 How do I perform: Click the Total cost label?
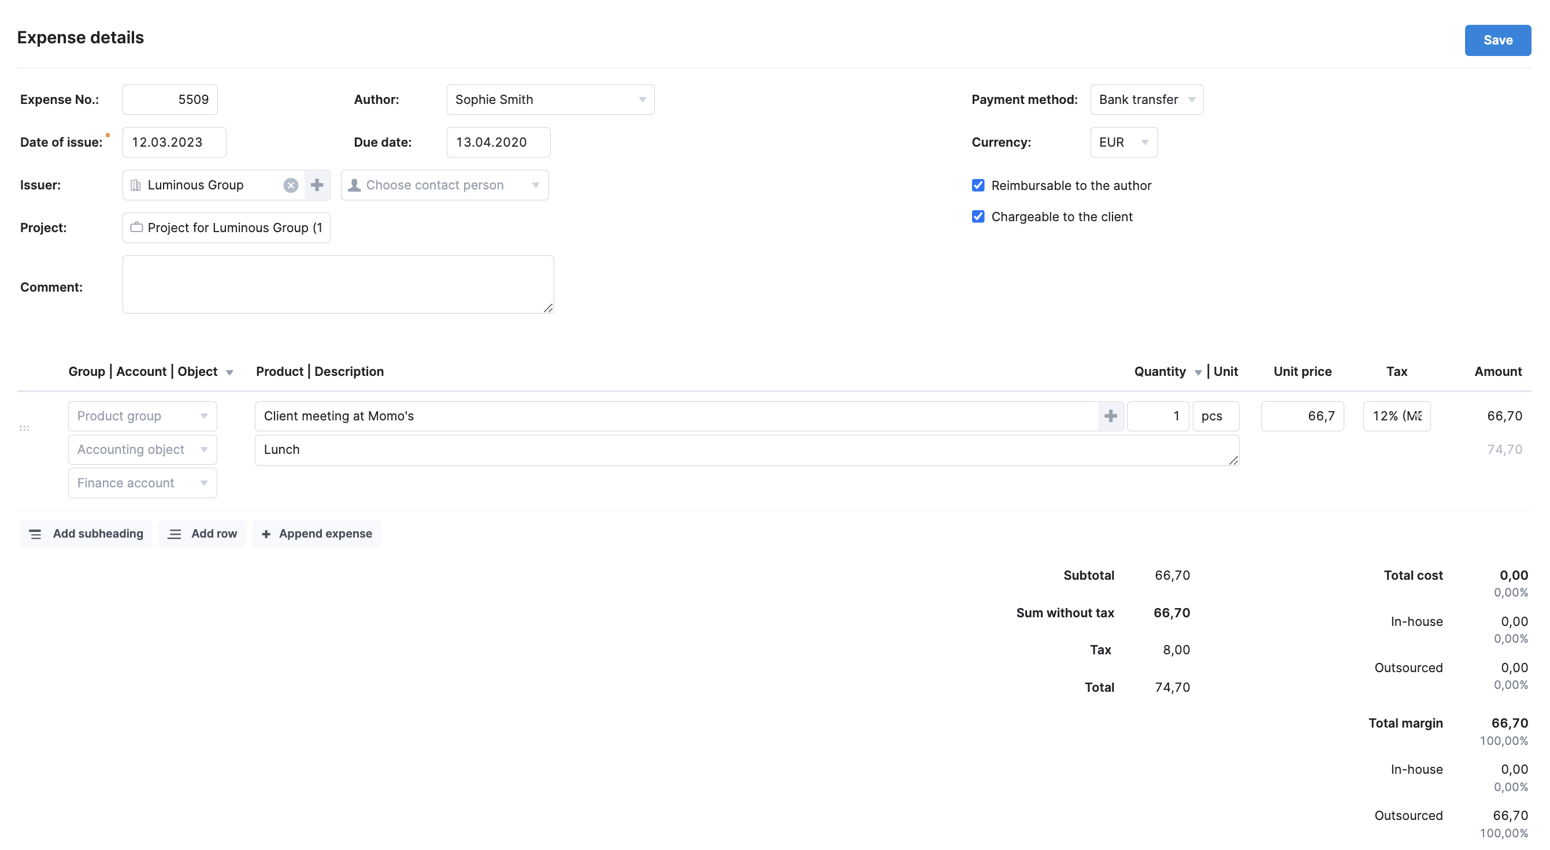pos(1413,575)
